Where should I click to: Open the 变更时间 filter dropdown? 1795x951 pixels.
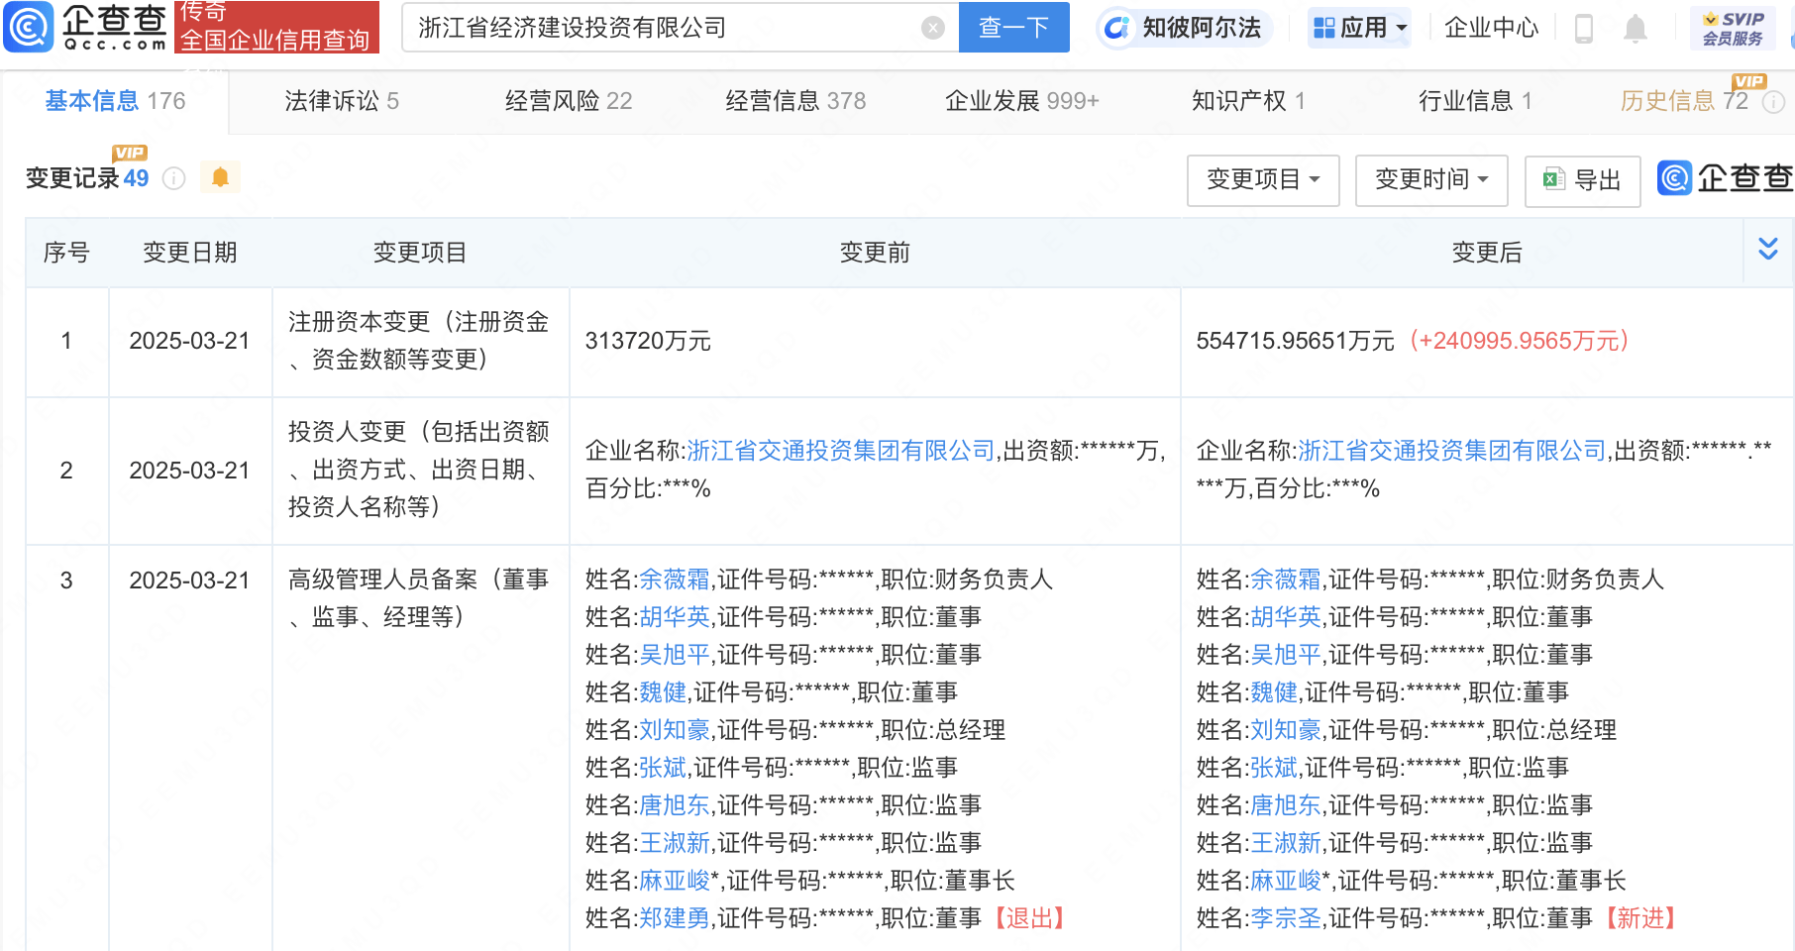pyautogui.click(x=1431, y=179)
